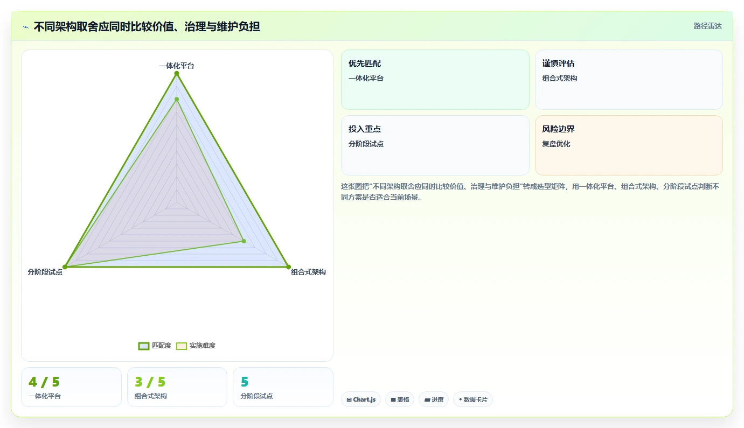Click the wave icon beside the header title
The image size is (744, 428).
point(26,27)
